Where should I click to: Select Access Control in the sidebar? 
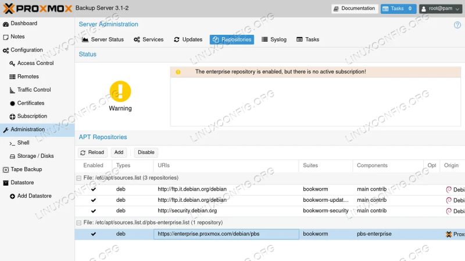pyautogui.click(x=37, y=63)
